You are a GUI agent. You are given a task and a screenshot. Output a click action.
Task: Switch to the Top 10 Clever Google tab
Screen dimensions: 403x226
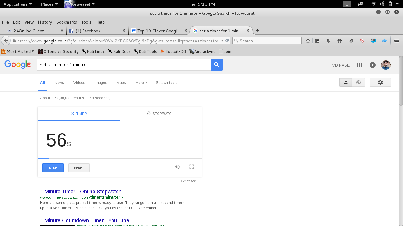tap(159, 31)
